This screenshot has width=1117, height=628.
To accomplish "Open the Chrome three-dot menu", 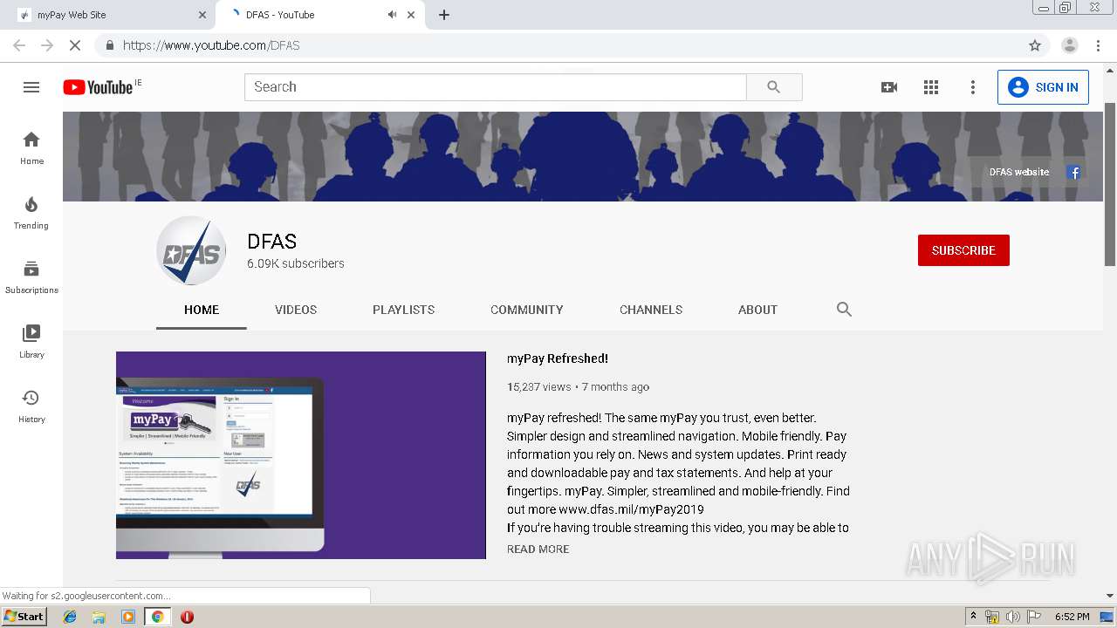I will pyautogui.click(x=1099, y=45).
